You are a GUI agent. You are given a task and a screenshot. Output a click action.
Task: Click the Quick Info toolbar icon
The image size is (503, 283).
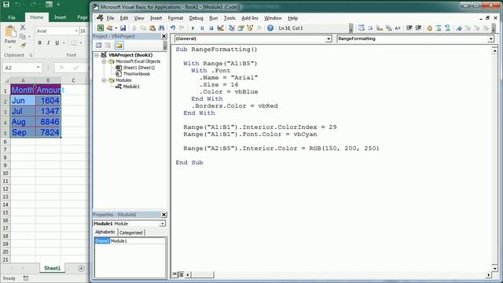pyautogui.click(x=380, y=28)
